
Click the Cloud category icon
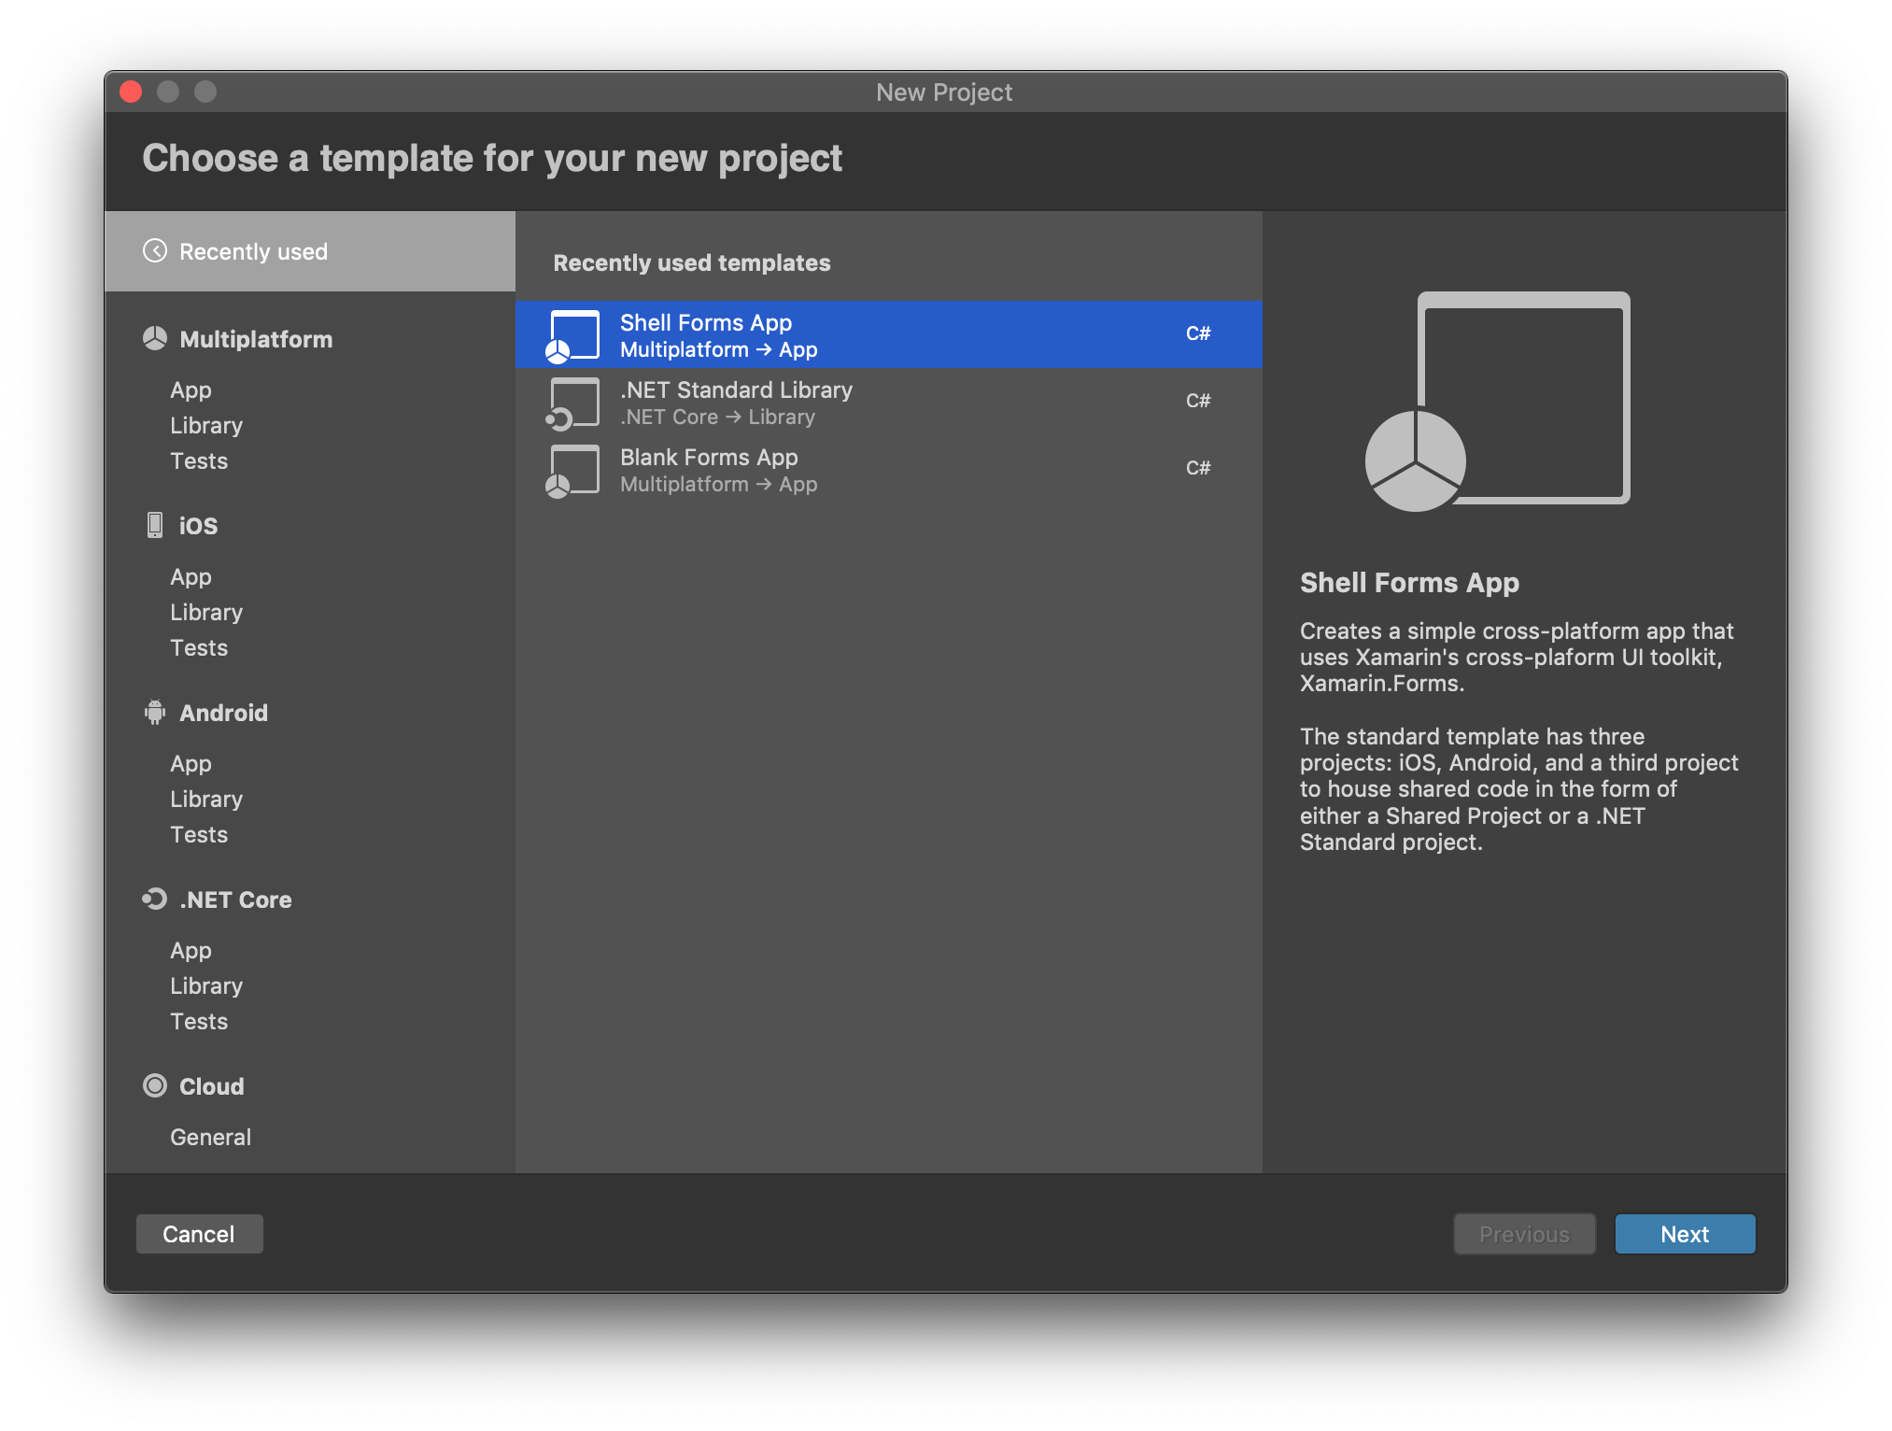pos(155,1085)
